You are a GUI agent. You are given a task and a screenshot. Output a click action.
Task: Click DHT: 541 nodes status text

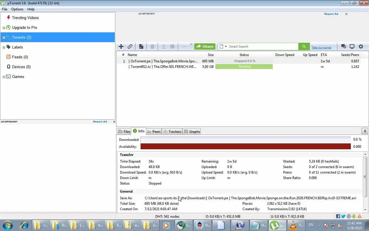coord(167,216)
